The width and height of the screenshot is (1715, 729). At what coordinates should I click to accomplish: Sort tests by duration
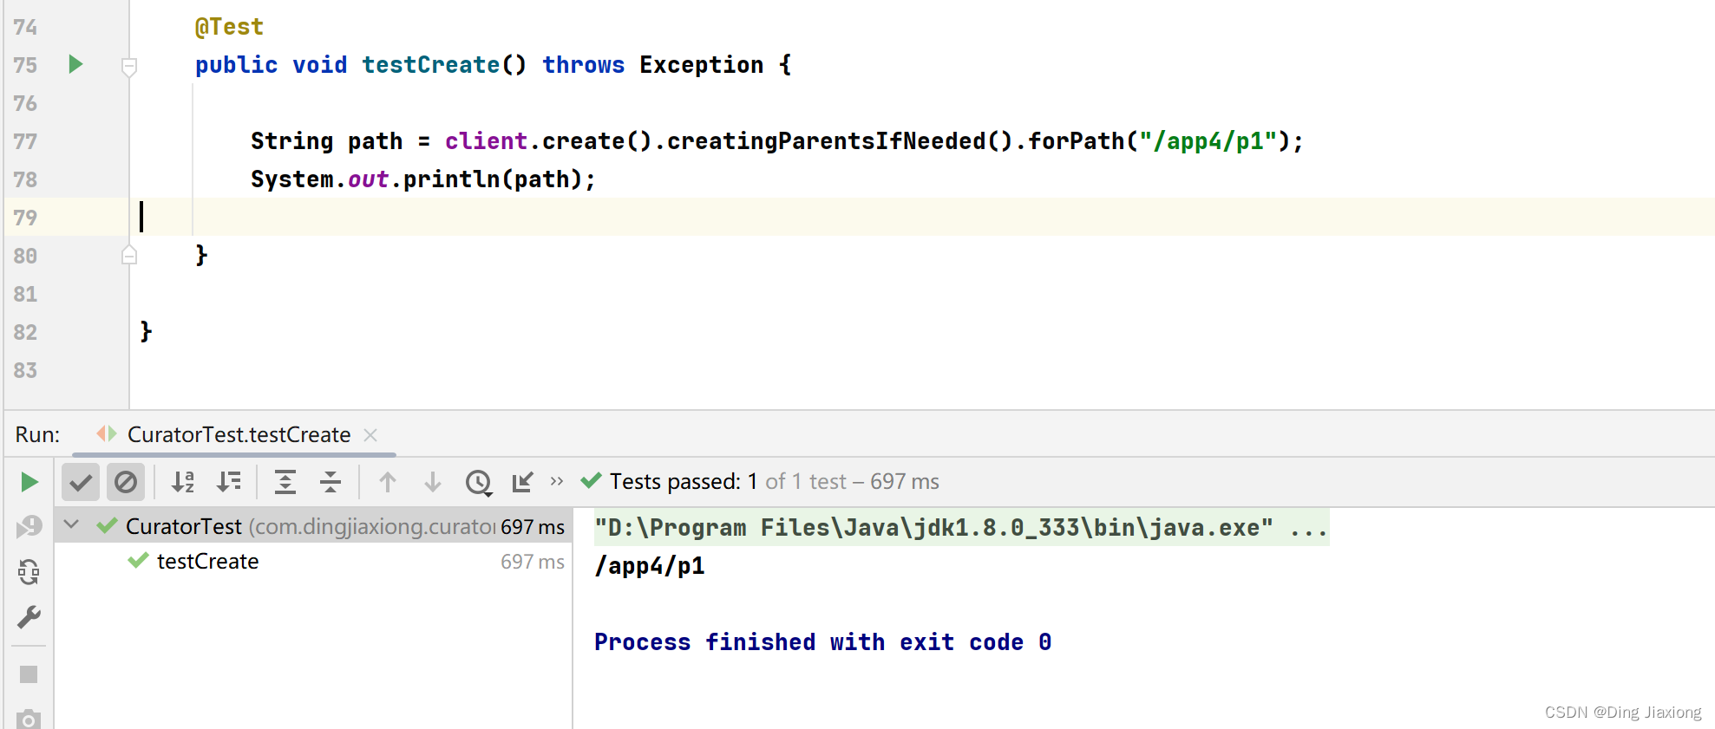(229, 482)
